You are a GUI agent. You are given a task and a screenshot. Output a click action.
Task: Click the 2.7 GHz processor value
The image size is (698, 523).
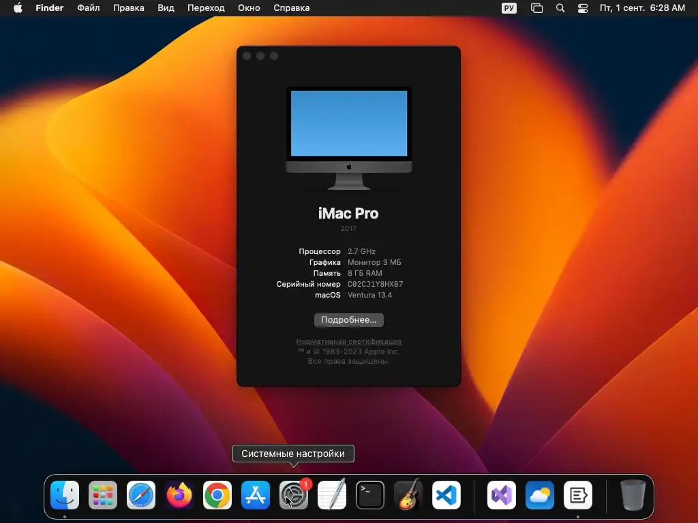point(361,251)
